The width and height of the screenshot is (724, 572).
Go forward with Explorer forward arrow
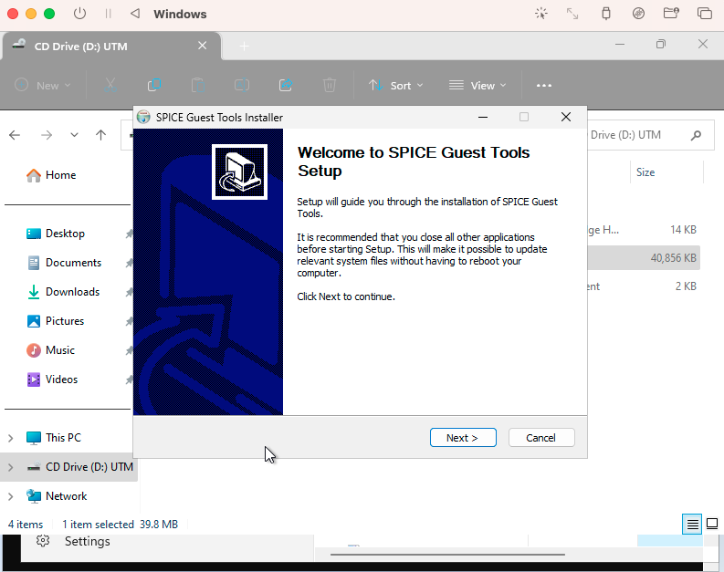(47, 135)
